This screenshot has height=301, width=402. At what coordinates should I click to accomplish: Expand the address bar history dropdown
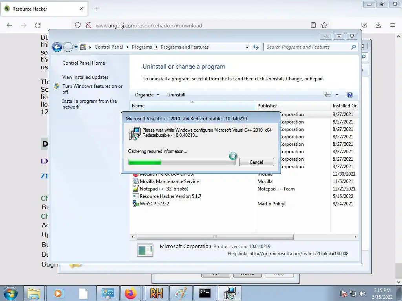coord(247,47)
